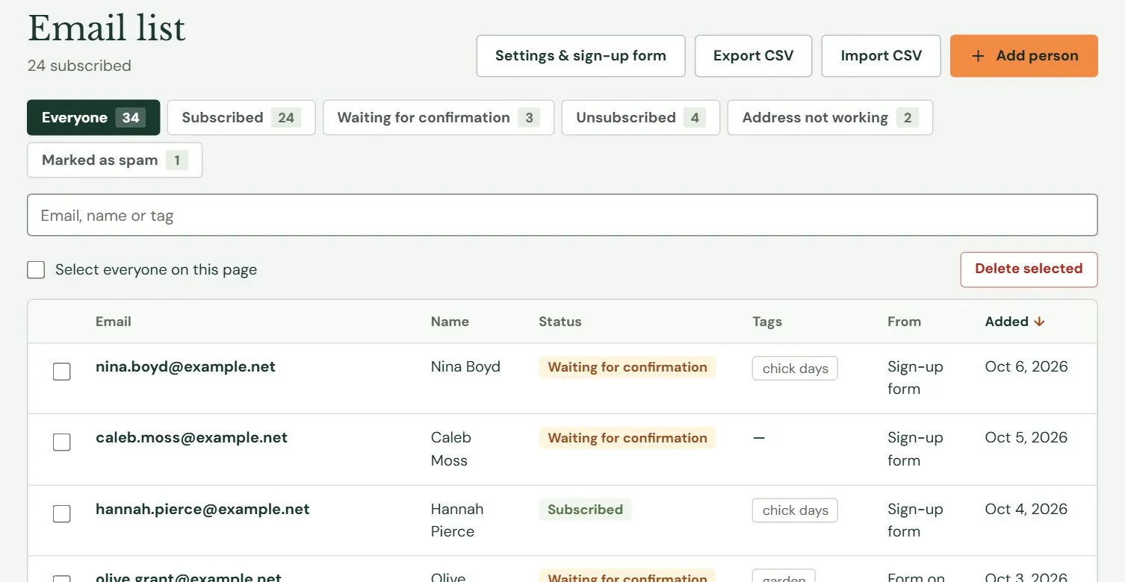This screenshot has height=582, width=1125.
Task: Click Caleb Moss's Waiting for confirmation badge
Action: [x=627, y=438]
